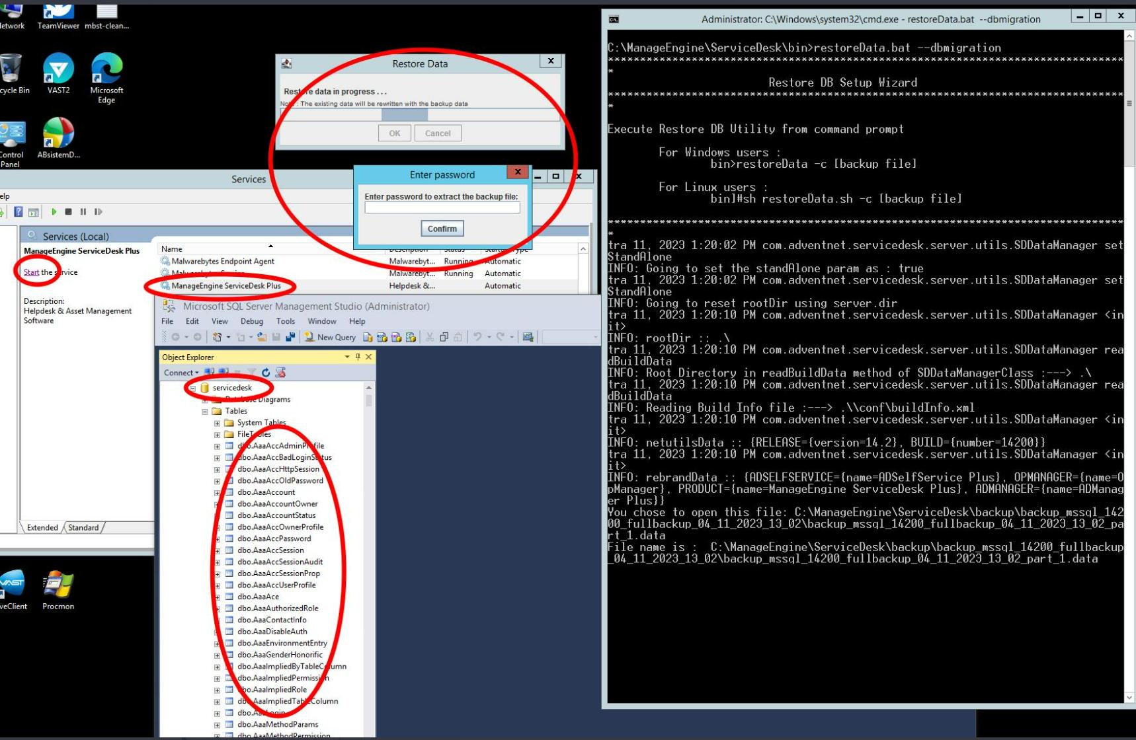This screenshot has height=740, width=1136.
Task: Click the last icon in Object Explorer toolbar
Action: [x=280, y=373]
